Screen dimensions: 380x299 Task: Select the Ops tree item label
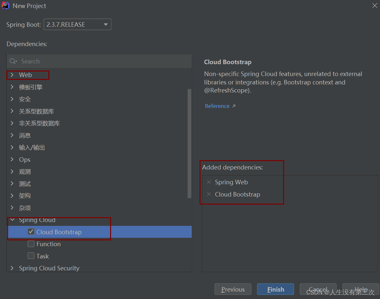pyautogui.click(x=25, y=160)
